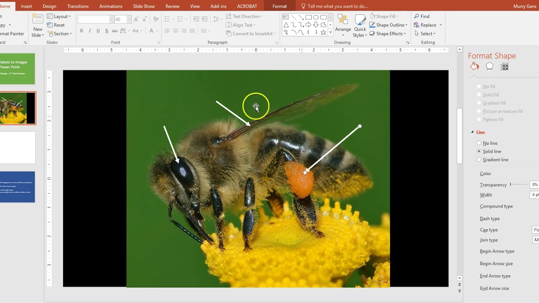The height and width of the screenshot is (303, 539).
Task: Click the Reset slide button
Action: tap(56, 25)
